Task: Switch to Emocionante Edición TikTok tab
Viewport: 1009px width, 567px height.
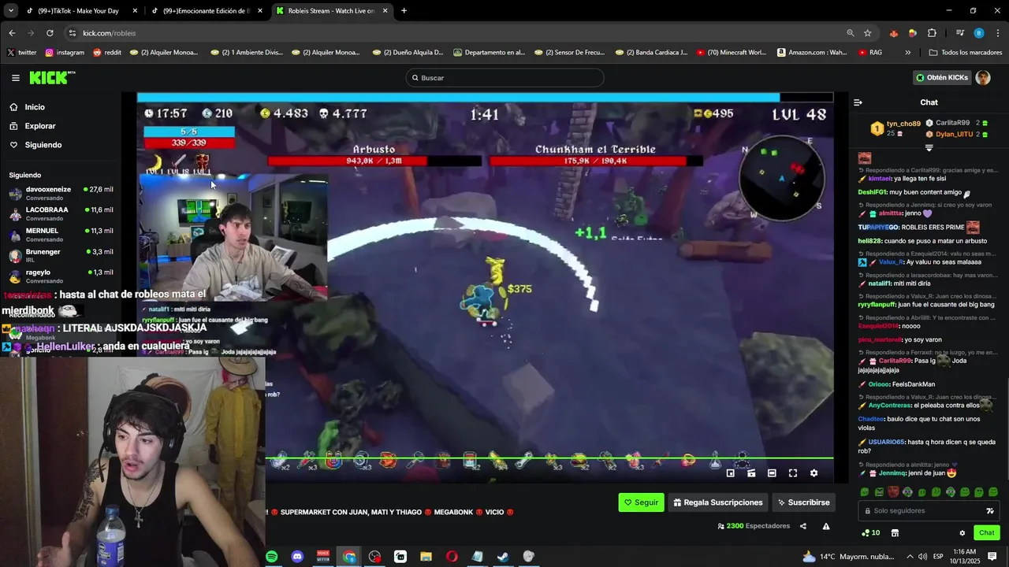Action: [x=207, y=11]
